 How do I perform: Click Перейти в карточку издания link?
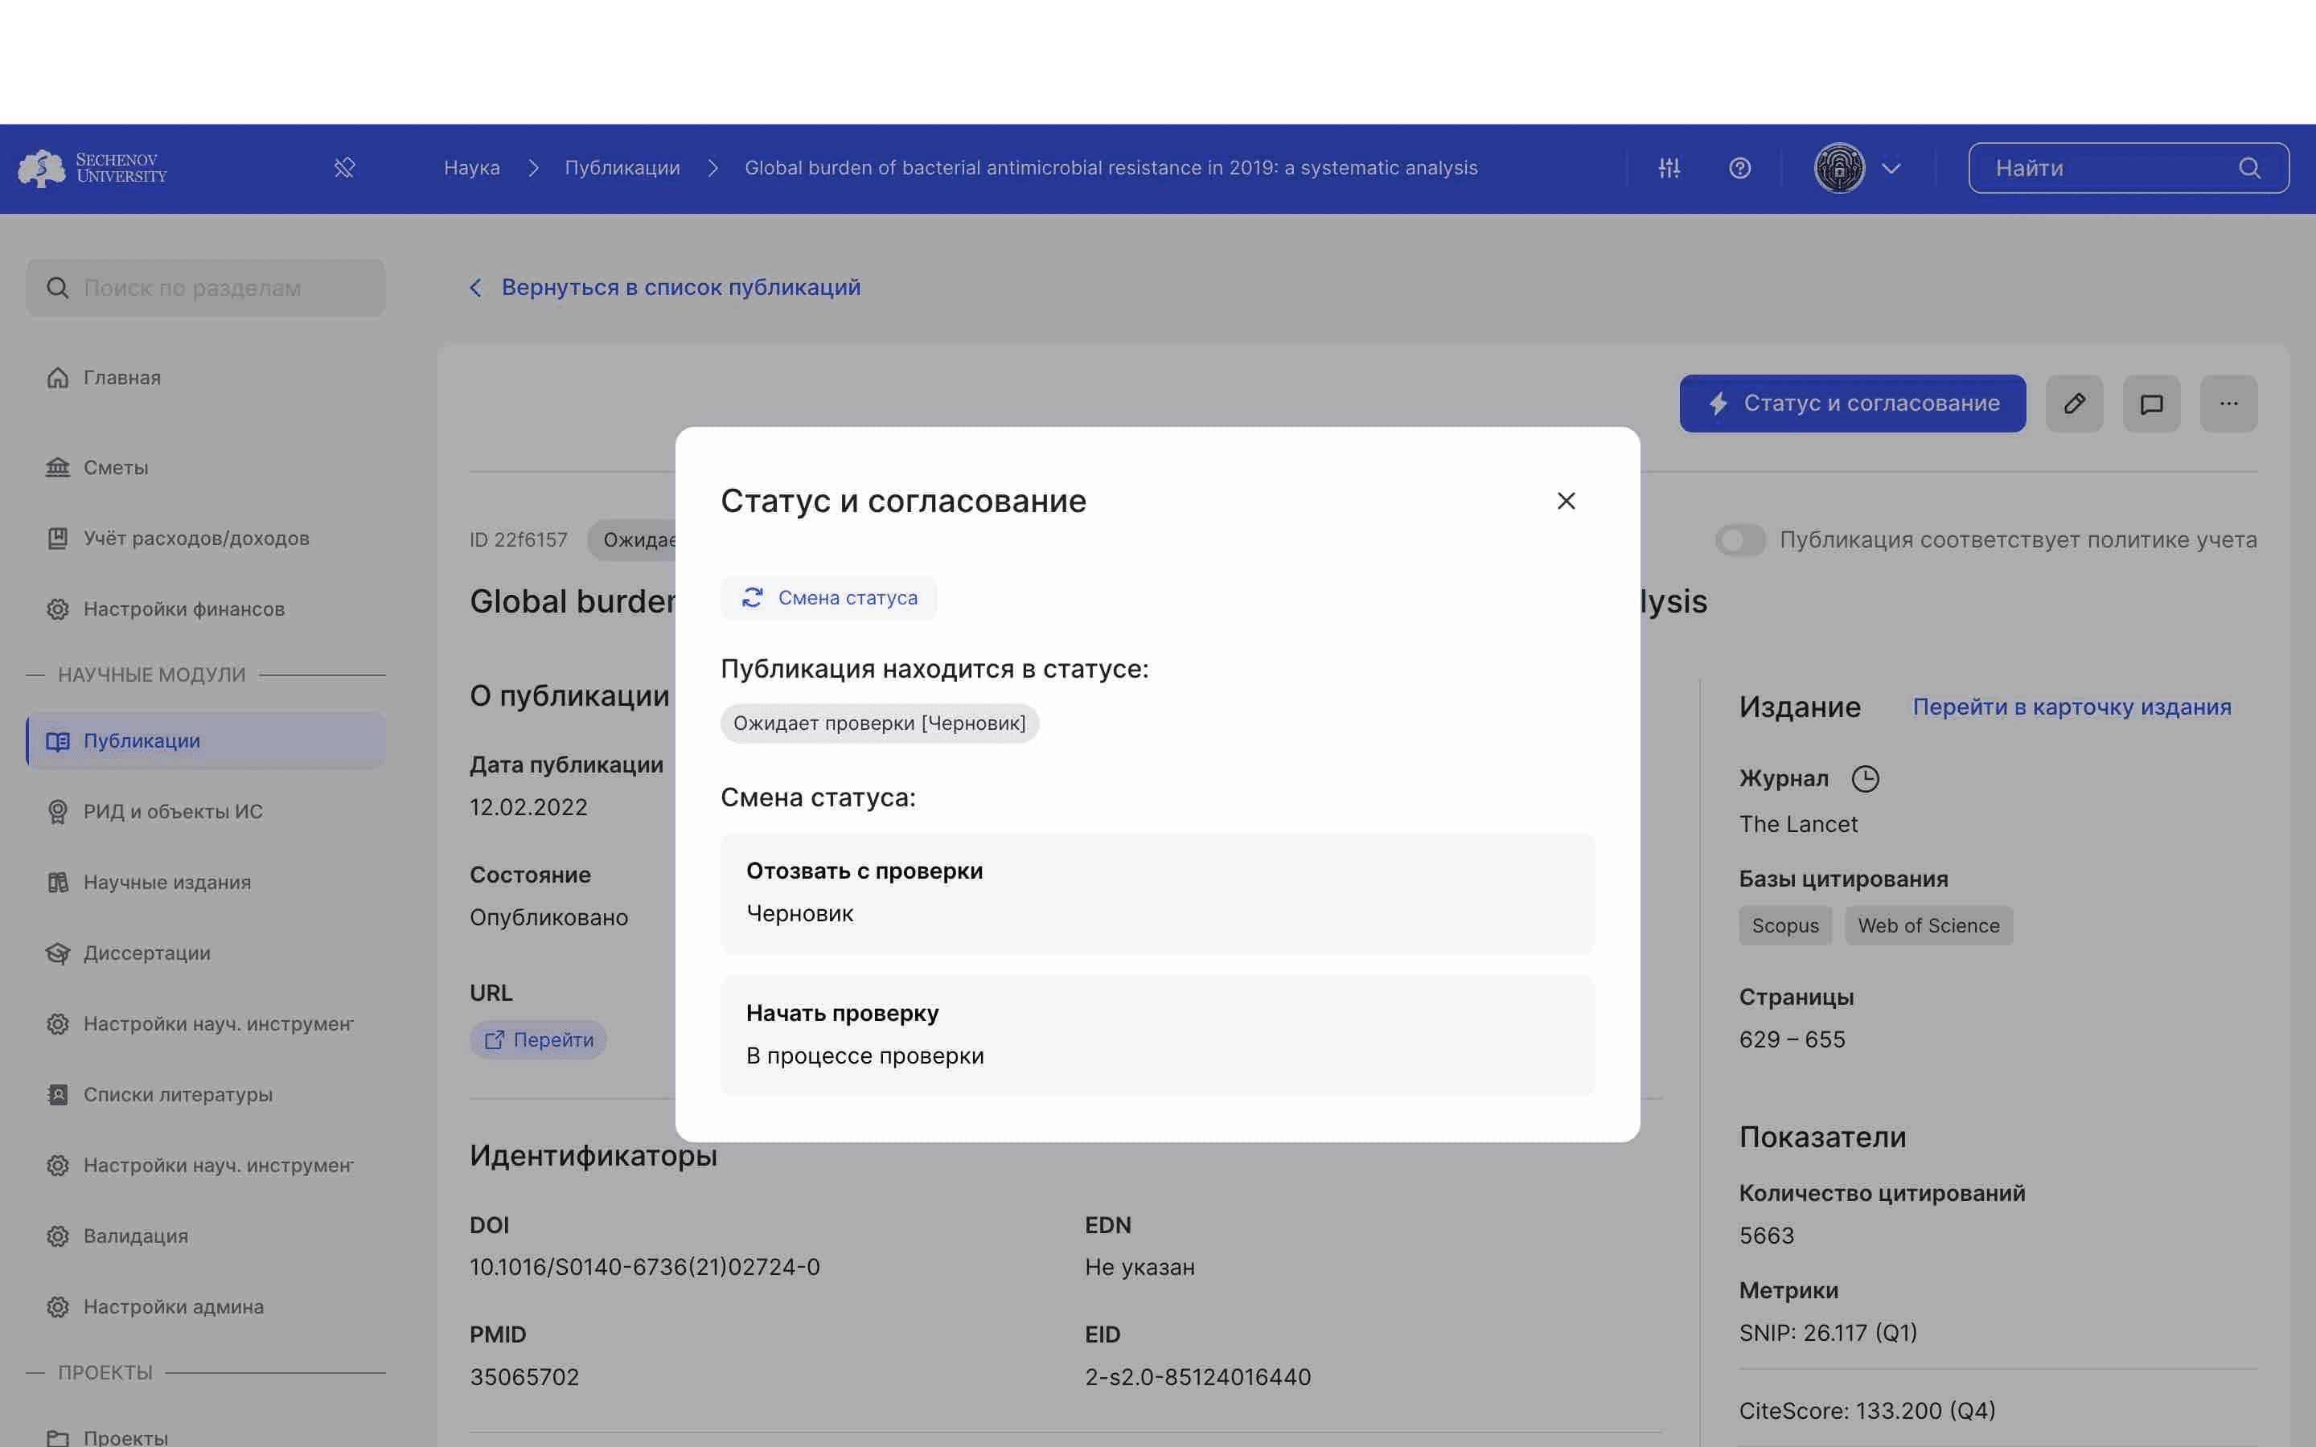tap(2071, 707)
